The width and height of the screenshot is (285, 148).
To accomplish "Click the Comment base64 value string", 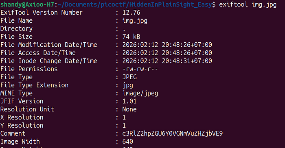I will [x=173, y=134].
